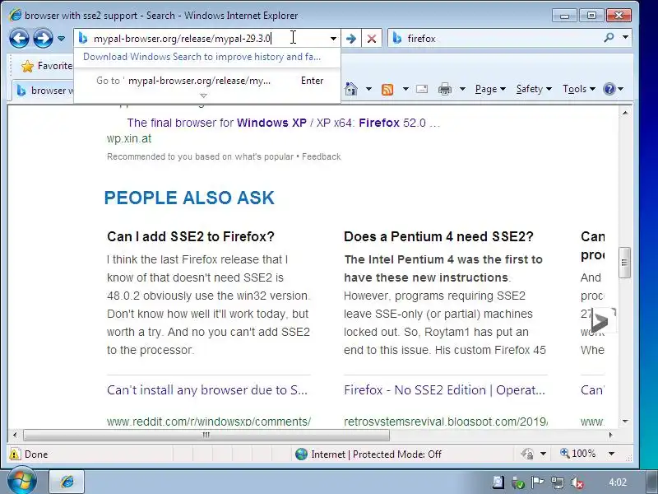Click the horizontal scrollbar thumb
The image size is (658, 494).
pos(206,436)
